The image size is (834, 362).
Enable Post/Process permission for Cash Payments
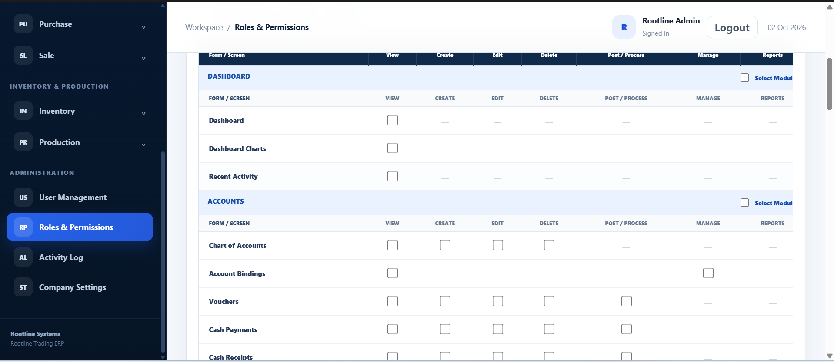627,329
